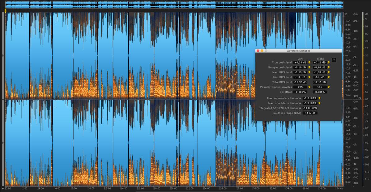Locate left channel possibly clipped samples marker
The image size is (371, 192).
pos(309,87)
